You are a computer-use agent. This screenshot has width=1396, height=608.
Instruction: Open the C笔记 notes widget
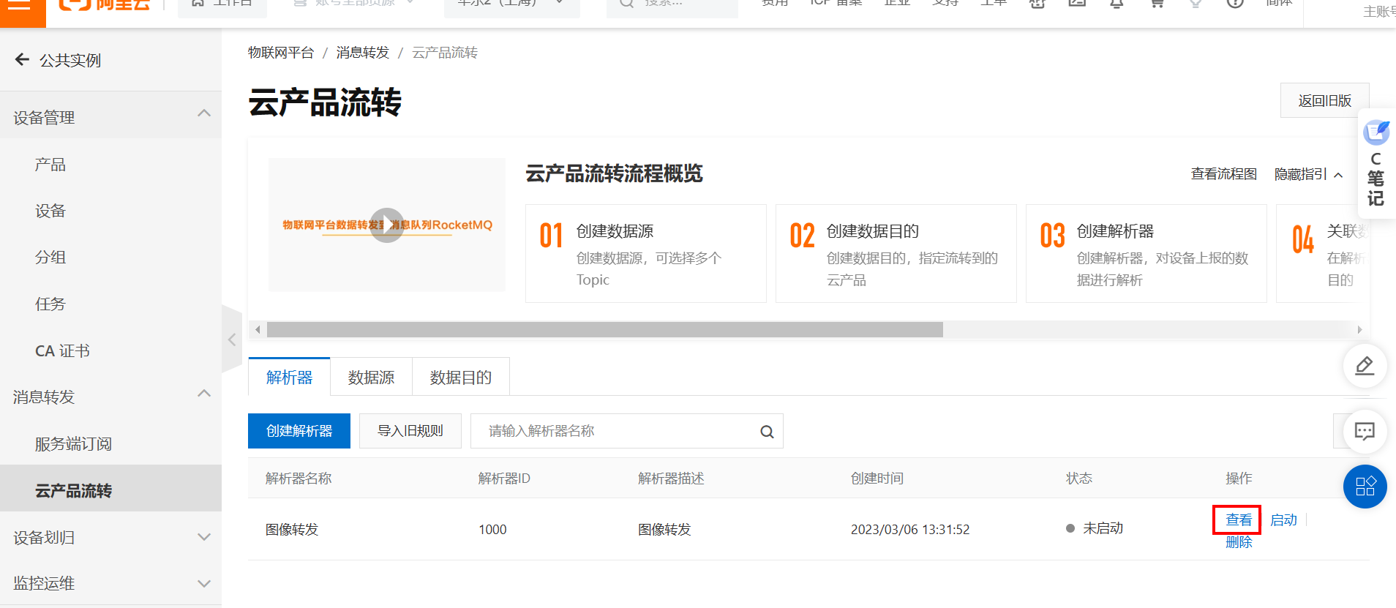1376,163
